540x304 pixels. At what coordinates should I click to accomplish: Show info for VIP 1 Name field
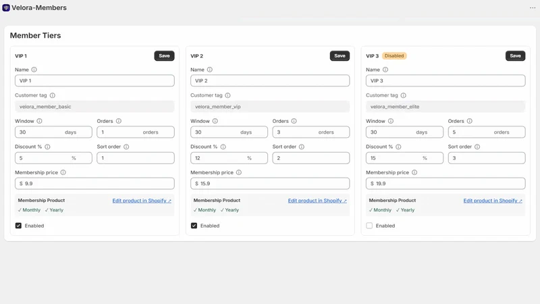(34, 70)
